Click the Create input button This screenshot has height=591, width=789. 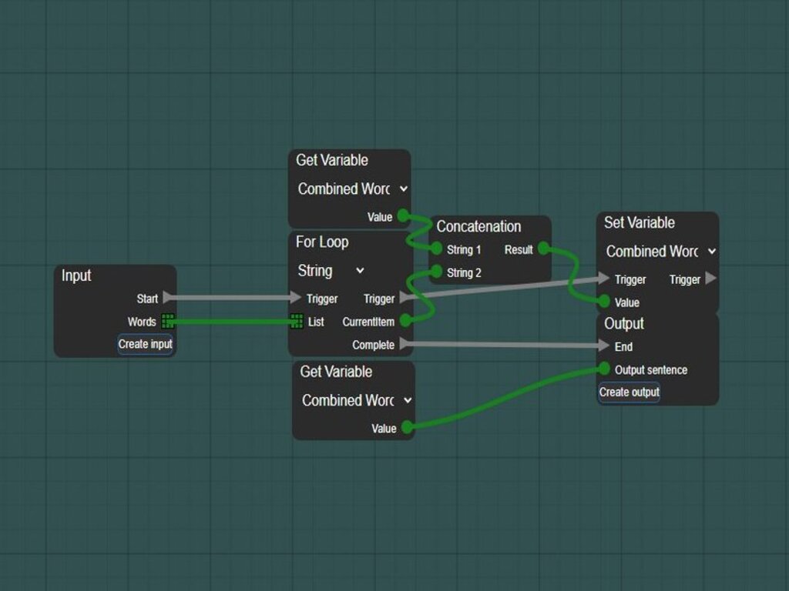tap(145, 344)
